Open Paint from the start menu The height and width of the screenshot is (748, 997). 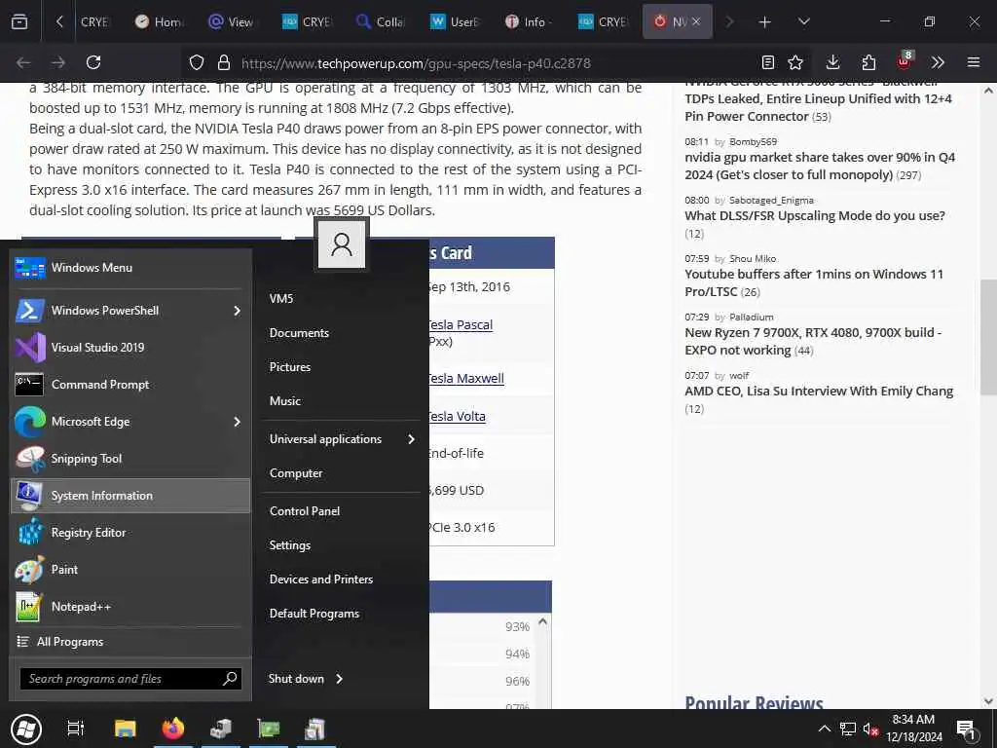tap(130, 569)
